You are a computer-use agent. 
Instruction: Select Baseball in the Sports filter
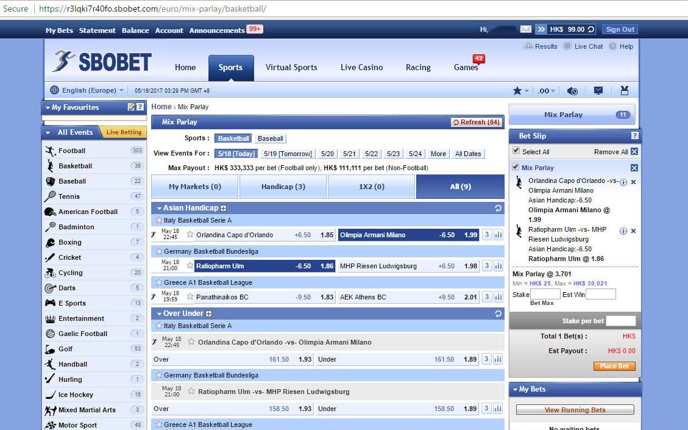coord(271,138)
